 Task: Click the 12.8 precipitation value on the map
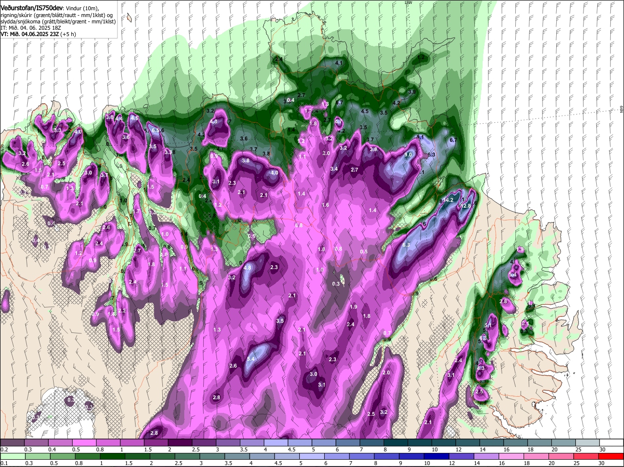point(466,206)
